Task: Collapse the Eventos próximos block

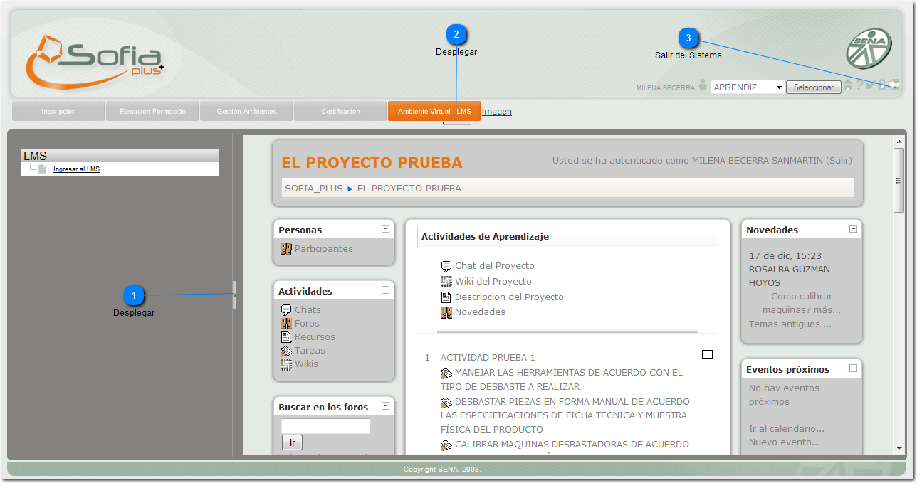Action: [x=853, y=368]
